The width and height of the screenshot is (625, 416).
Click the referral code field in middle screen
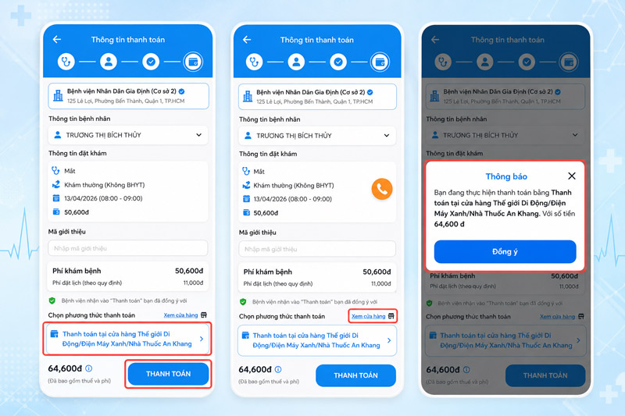coord(317,249)
